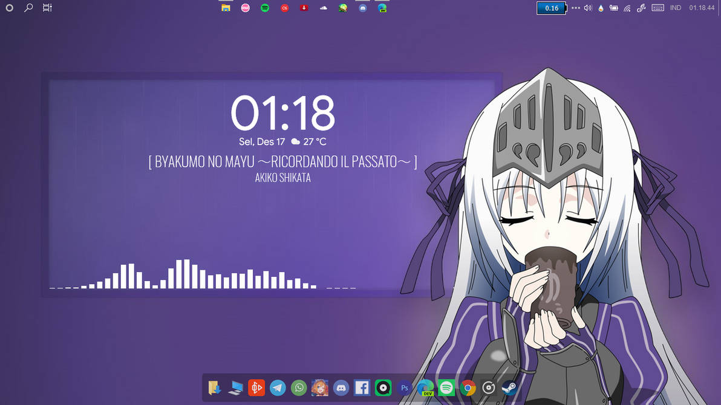Switch to Spotify in the top taskbar

tap(265, 8)
